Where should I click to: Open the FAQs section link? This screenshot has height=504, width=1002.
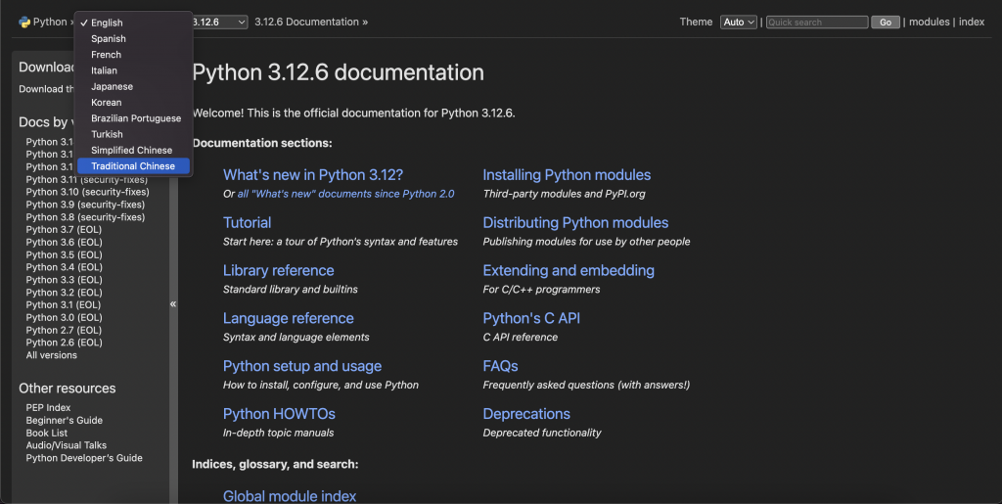(x=500, y=366)
